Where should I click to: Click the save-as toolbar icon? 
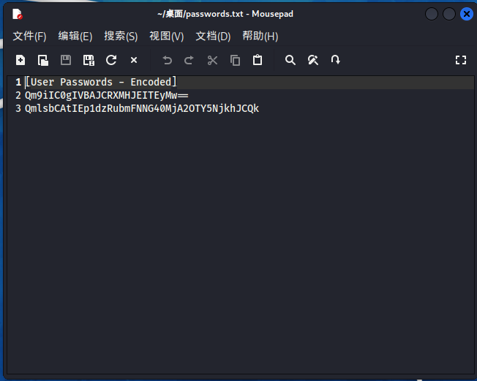[89, 60]
